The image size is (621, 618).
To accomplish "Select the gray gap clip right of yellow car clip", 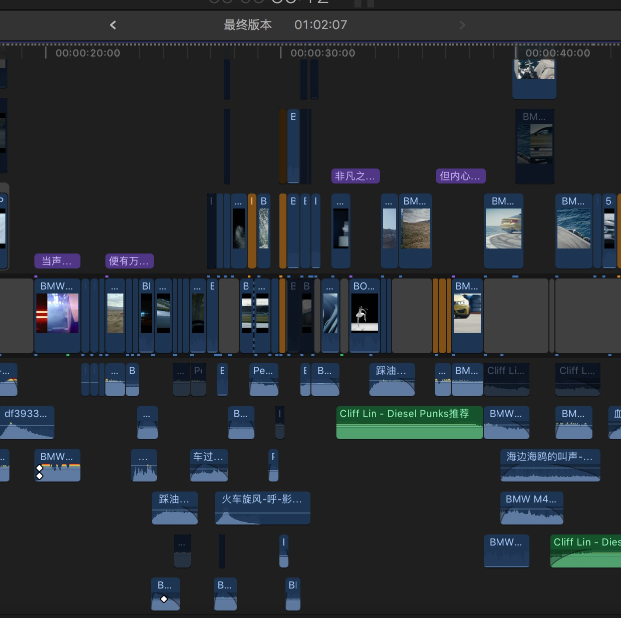I will pyautogui.click(x=516, y=315).
